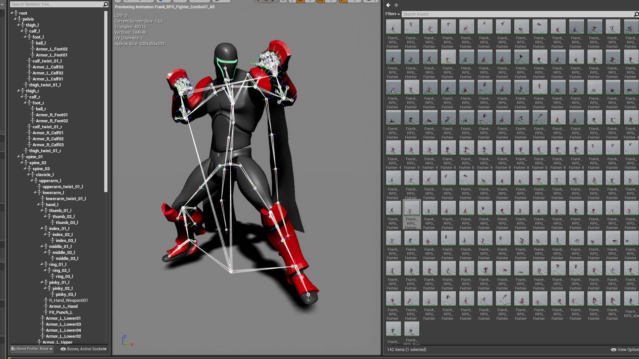
Task: Click the bone icon next to root
Action: (x=16, y=13)
